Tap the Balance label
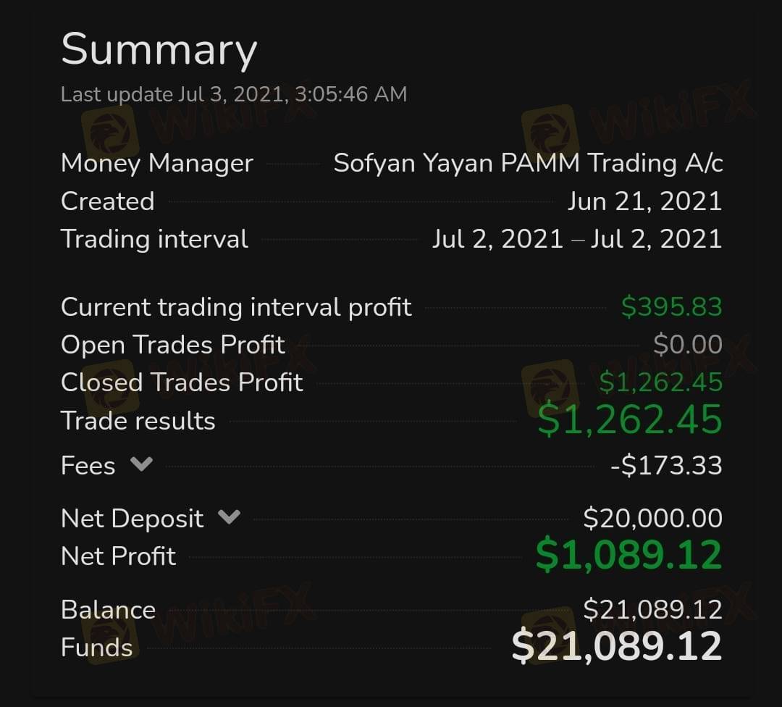Image resolution: width=782 pixels, height=707 pixels. coord(108,610)
